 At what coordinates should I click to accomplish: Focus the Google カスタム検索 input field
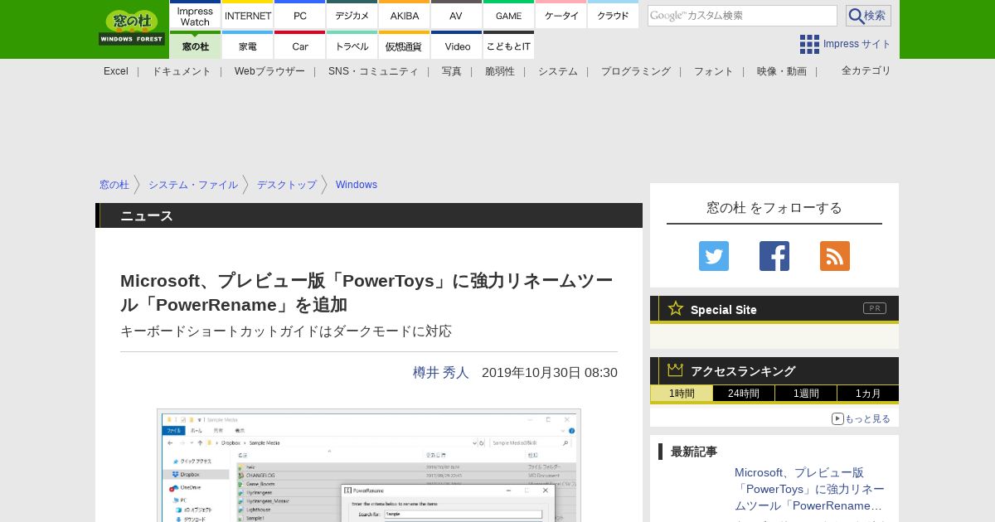point(742,16)
